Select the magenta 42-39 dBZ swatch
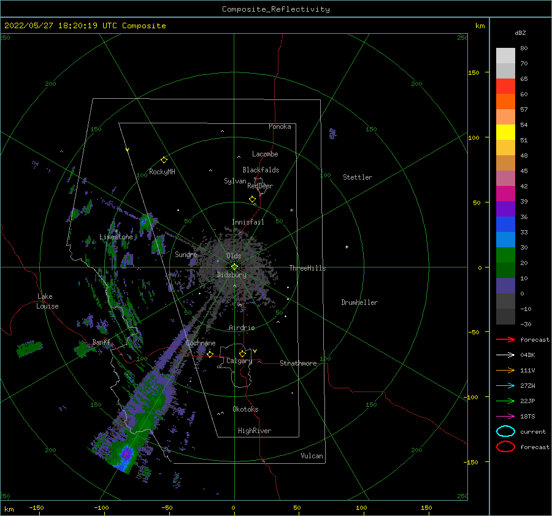 point(505,194)
